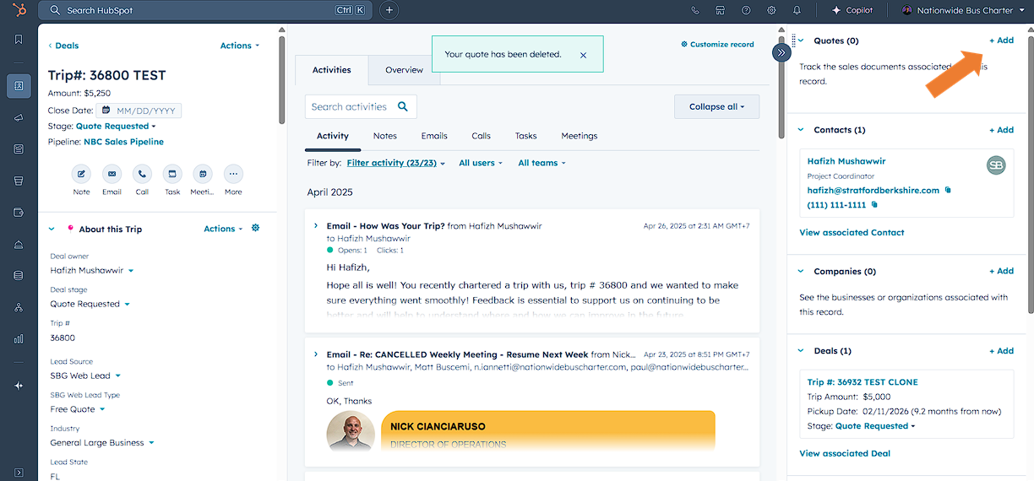This screenshot has height=481, width=1034.
Task: Expand the How Was Your Trip email
Action: (316, 226)
